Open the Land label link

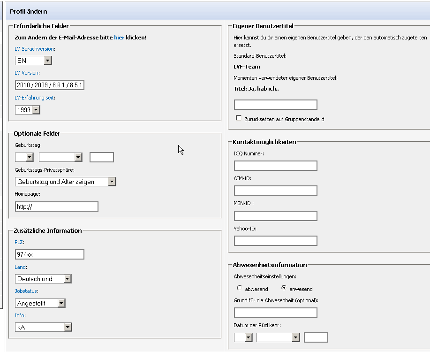20,267
